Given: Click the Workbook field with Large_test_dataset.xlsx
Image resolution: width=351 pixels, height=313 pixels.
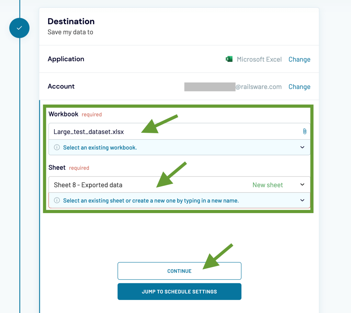Looking at the screenshot, I should (171, 131).
